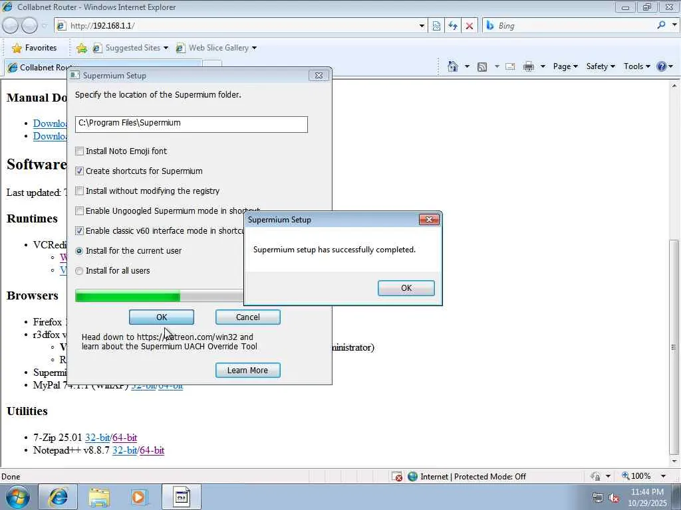Enable Ungoogled Supermium mode checkbox
Image resolution: width=681 pixels, height=510 pixels.
click(79, 211)
